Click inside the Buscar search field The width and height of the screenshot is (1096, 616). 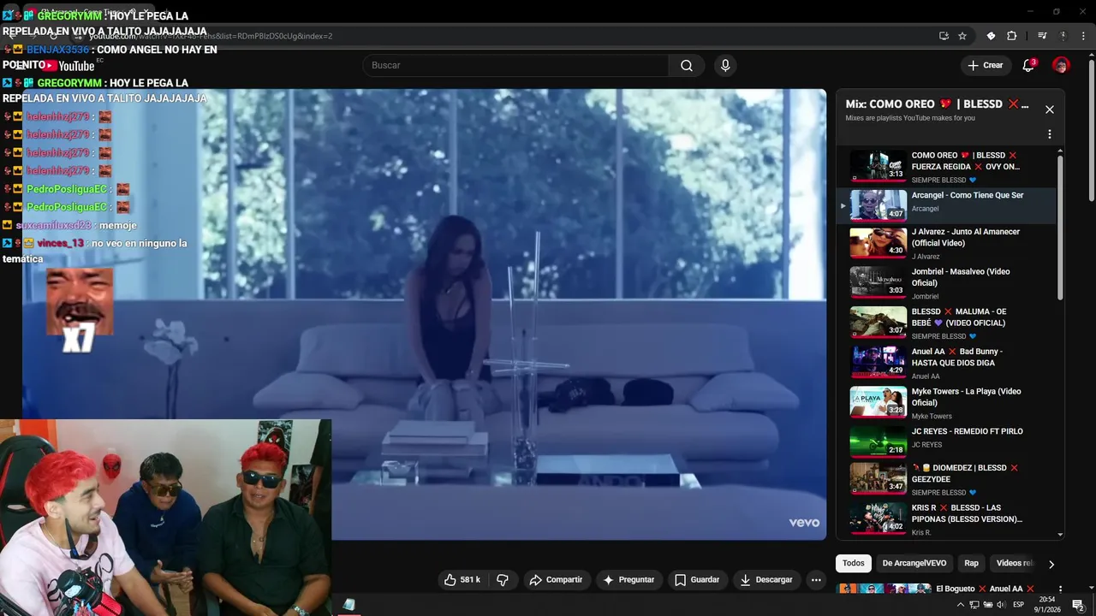coord(515,66)
